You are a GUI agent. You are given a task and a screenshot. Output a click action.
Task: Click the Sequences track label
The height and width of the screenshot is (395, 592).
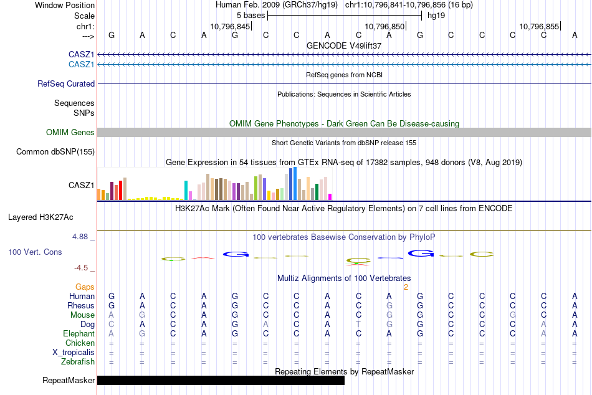point(74,103)
